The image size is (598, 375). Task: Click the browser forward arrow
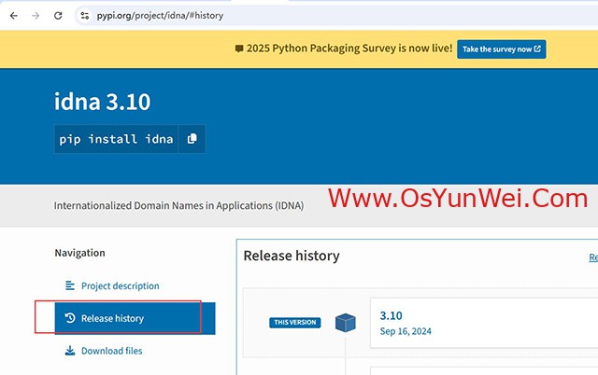[36, 16]
